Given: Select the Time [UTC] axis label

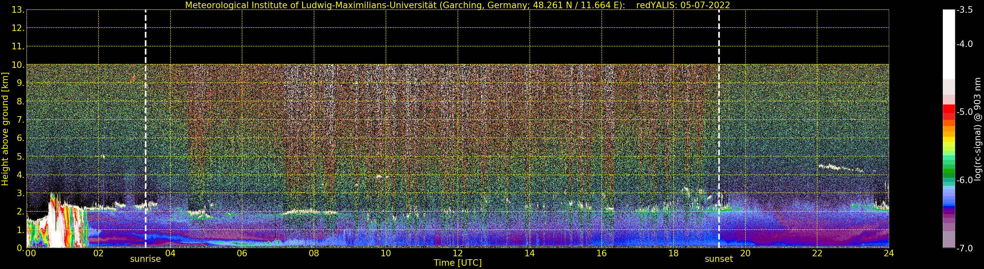Looking at the screenshot, I should (x=458, y=263).
